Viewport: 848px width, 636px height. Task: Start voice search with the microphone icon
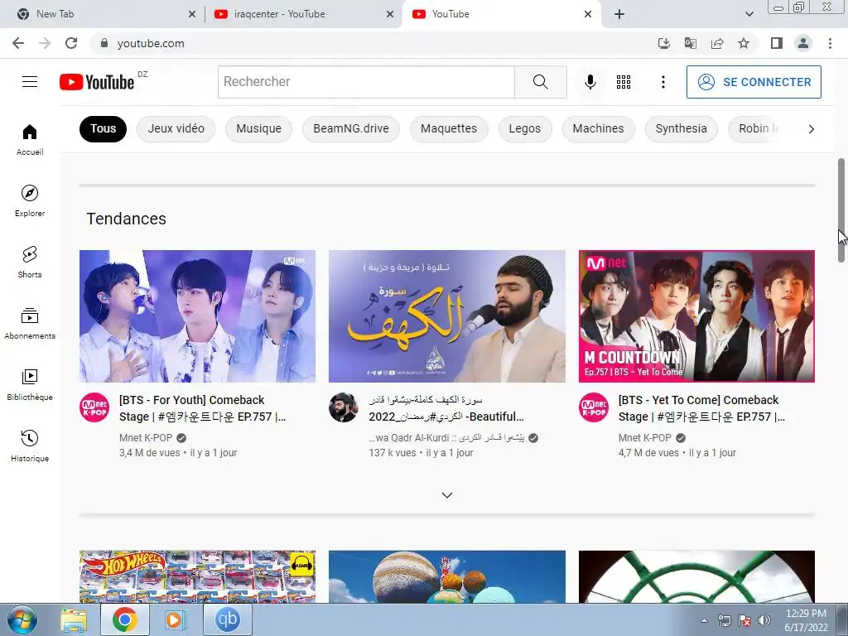(x=590, y=82)
